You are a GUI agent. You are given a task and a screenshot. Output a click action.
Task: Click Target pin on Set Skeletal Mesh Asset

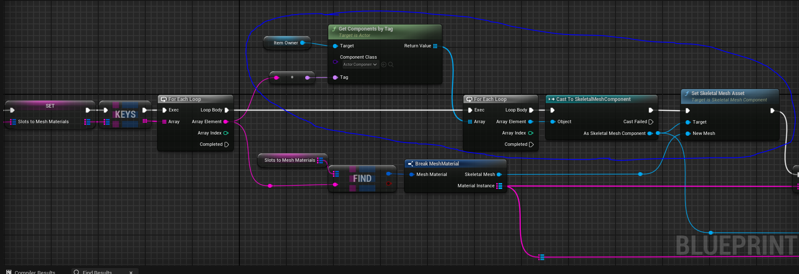click(x=688, y=122)
